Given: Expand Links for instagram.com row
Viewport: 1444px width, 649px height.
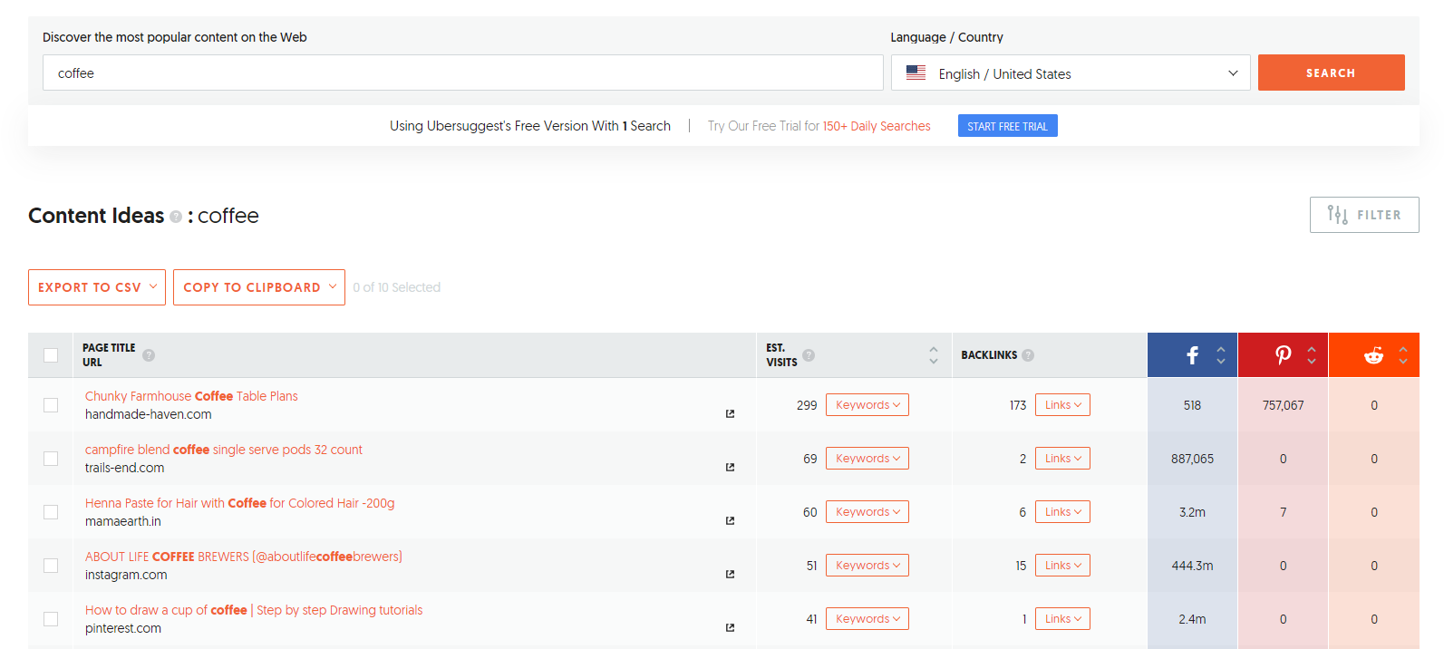Looking at the screenshot, I should tap(1062, 566).
